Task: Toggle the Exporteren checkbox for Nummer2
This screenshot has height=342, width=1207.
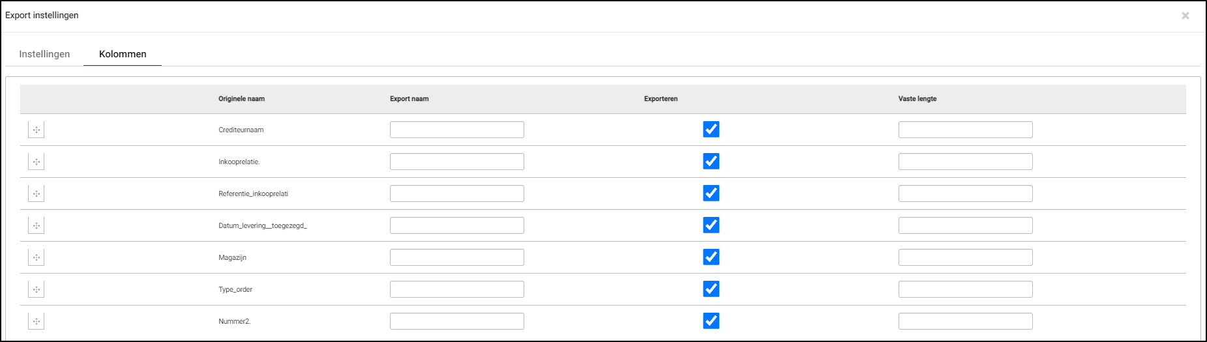Action: point(711,321)
